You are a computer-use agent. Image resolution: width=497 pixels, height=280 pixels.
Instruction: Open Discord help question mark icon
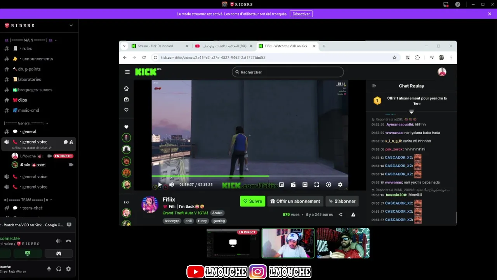click(458, 4)
